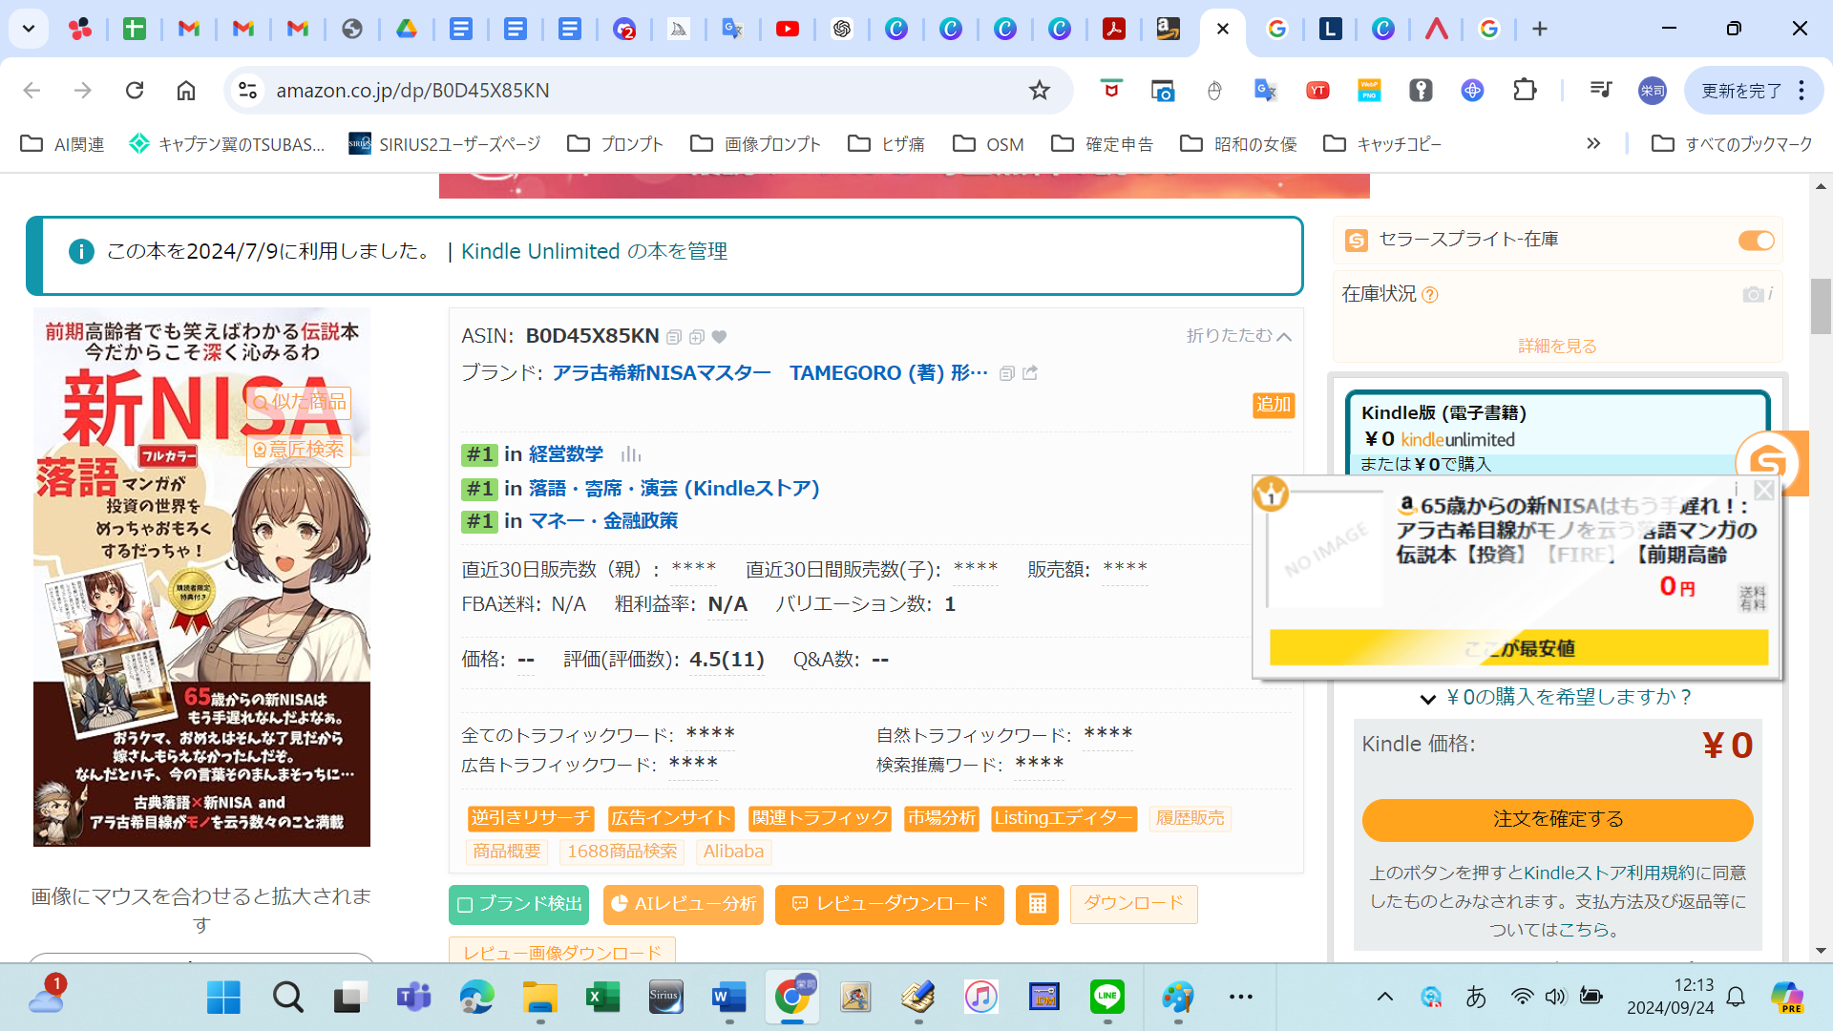1833x1031 pixels.
Task: Click the AIレビュー分析 button
Action: point(683,904)
